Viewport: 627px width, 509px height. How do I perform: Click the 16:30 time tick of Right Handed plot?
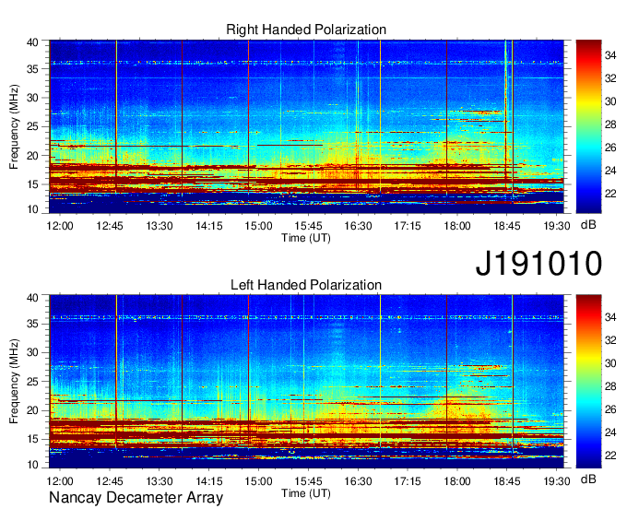[358, 226]
